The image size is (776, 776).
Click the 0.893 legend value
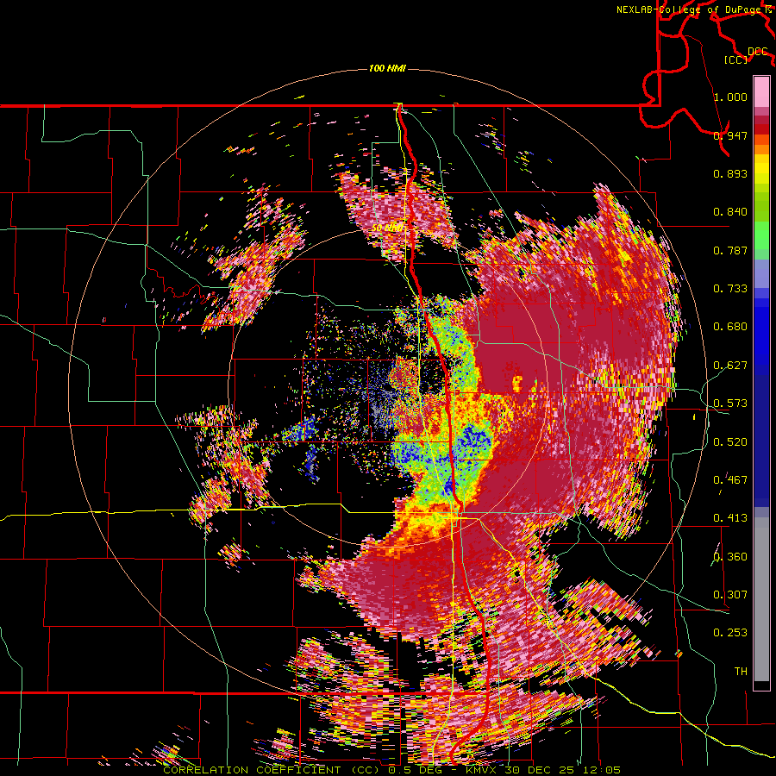730,173
